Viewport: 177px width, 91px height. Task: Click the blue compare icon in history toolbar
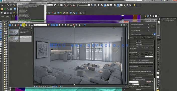(21, 25)
